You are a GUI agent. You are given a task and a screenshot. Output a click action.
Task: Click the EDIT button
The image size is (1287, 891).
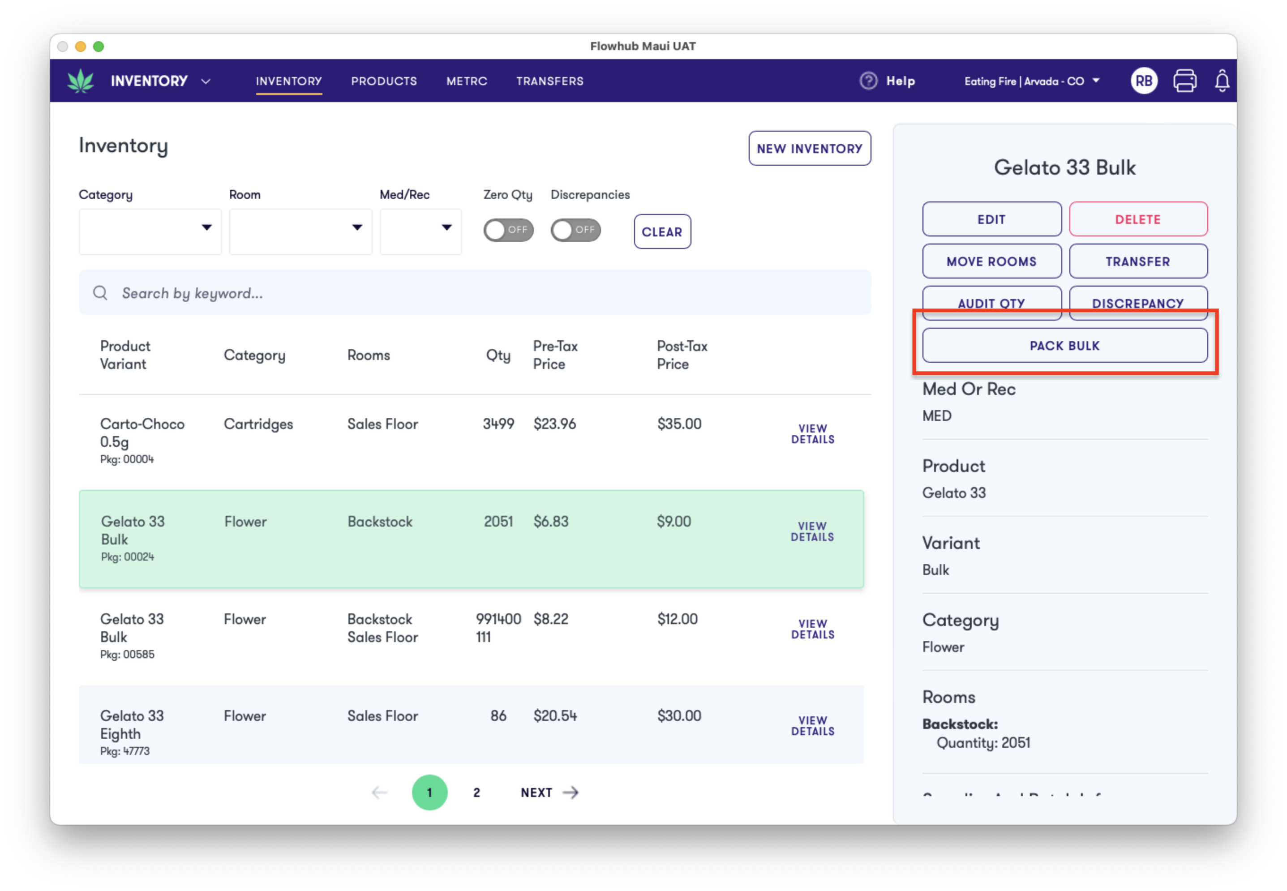(991, 219)
